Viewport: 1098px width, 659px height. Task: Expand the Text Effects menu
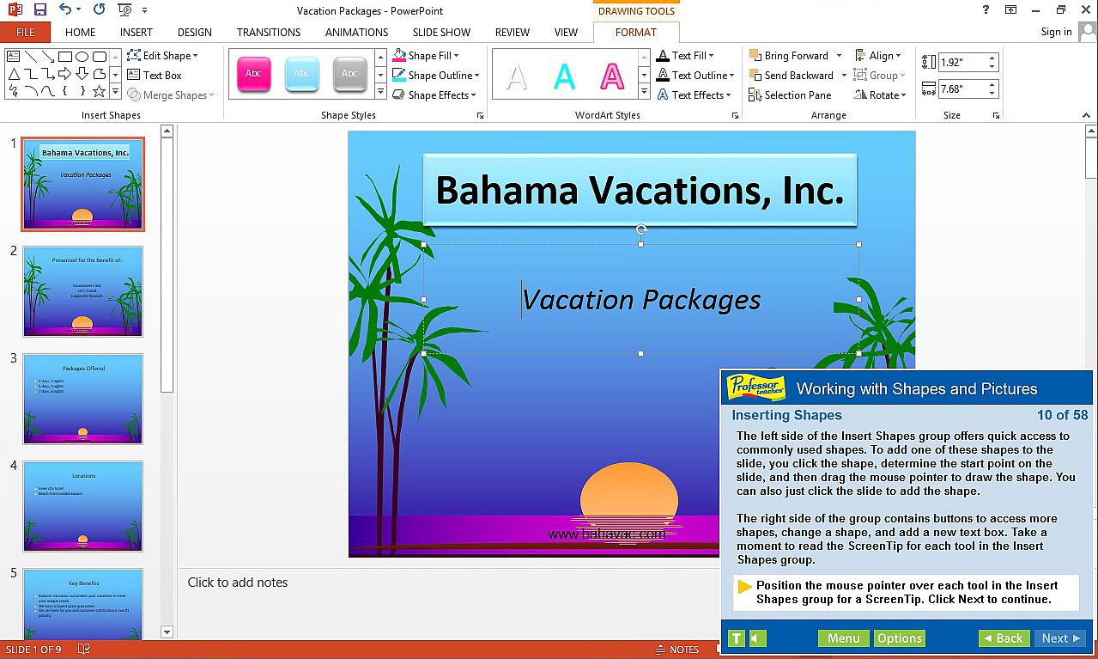coord(694,95)
